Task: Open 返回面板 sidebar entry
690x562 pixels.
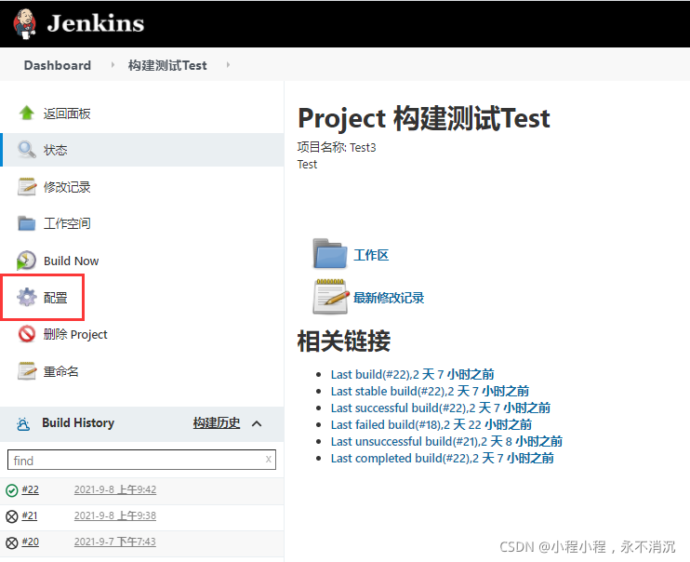Action: coord(67,114)
